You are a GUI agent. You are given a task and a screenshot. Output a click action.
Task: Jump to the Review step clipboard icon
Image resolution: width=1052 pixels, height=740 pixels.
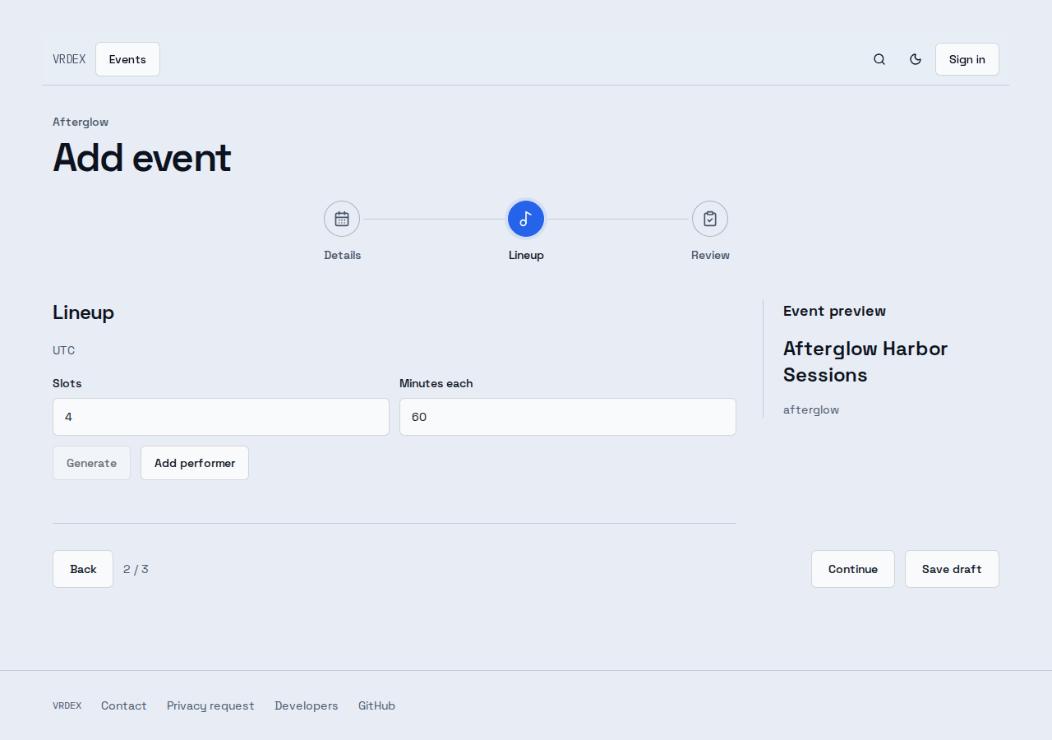tap(710, 219)
